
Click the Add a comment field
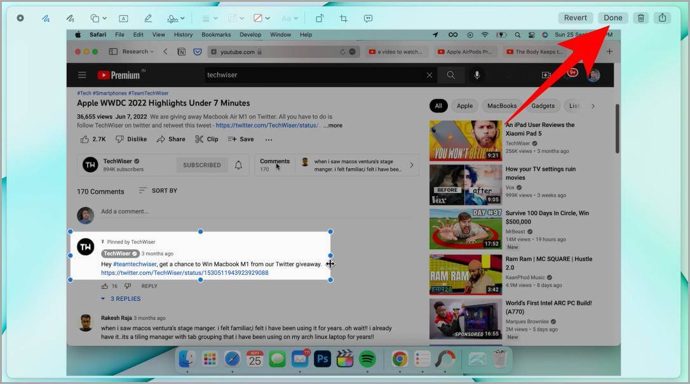point(257,211)
